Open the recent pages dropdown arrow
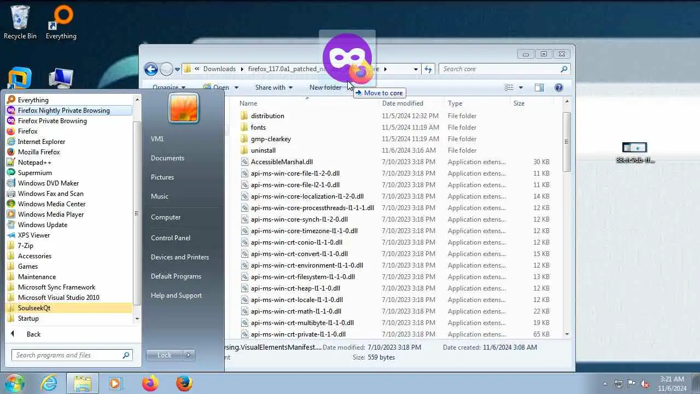Screen dimensions: 700x394 pos(177,69)
